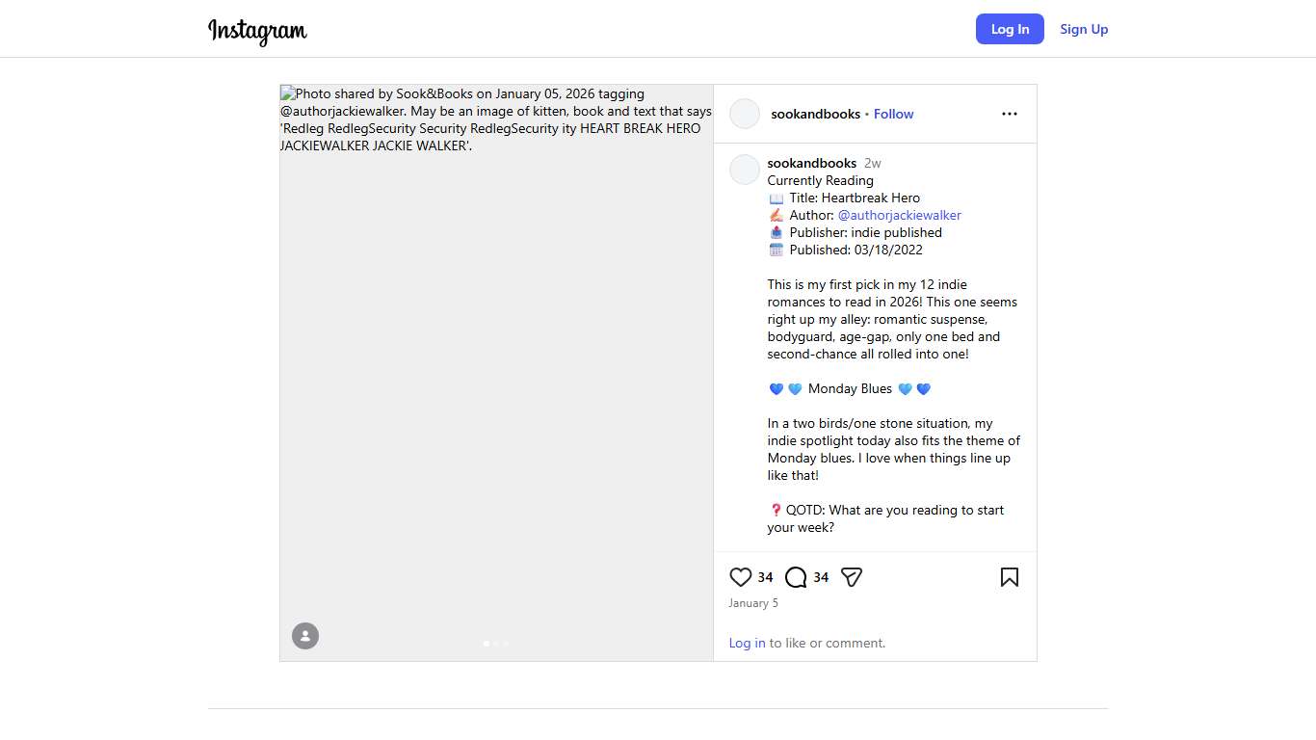The width and height of the screenshot is (1316, 740).
Task: Show tagged people icon on the photo
Action: pyautogui.click(x=305, y=636)
